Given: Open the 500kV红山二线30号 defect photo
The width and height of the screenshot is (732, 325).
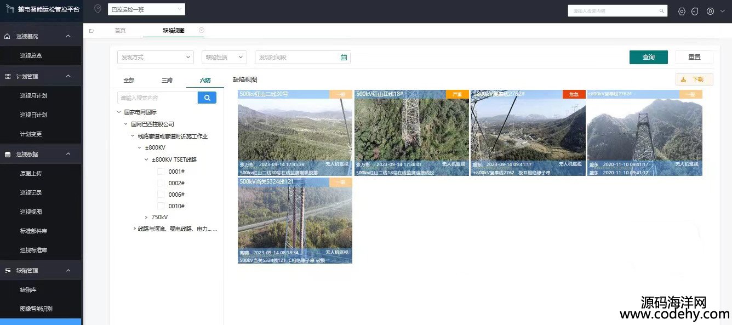Looking at the screenshot, I should (295, 133).
